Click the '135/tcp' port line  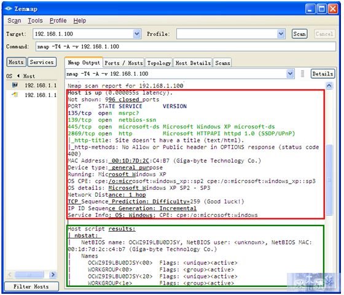[103, 113]
